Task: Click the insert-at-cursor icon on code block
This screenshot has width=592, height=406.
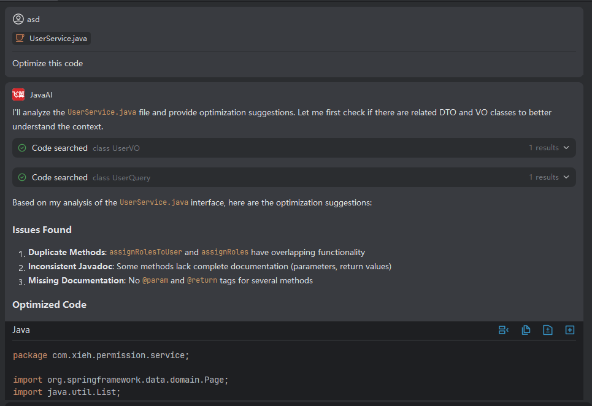Action: pos(503,330)
